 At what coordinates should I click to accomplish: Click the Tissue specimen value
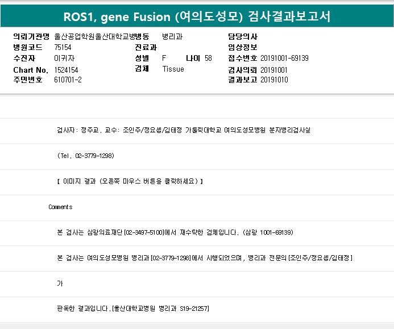point(173,69)
